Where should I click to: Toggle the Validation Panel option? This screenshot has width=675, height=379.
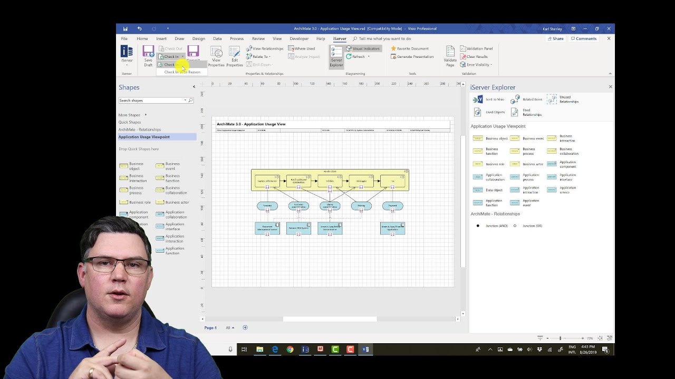click(476, 48)
